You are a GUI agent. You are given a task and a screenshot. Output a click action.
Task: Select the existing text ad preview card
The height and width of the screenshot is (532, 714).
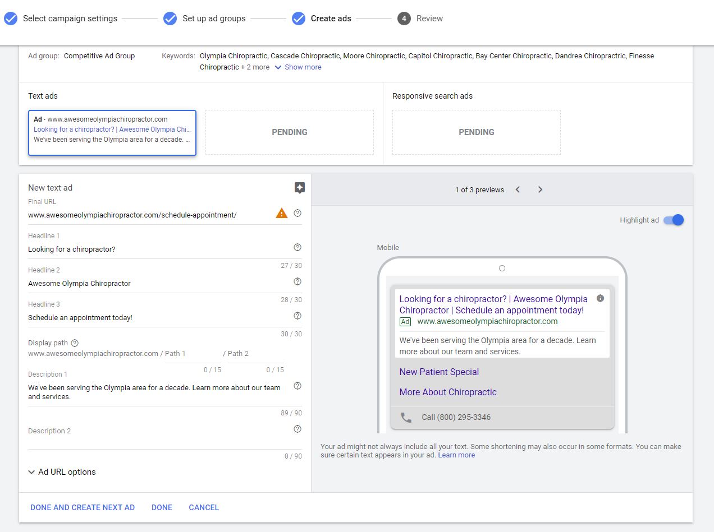(x=112, y=132)
